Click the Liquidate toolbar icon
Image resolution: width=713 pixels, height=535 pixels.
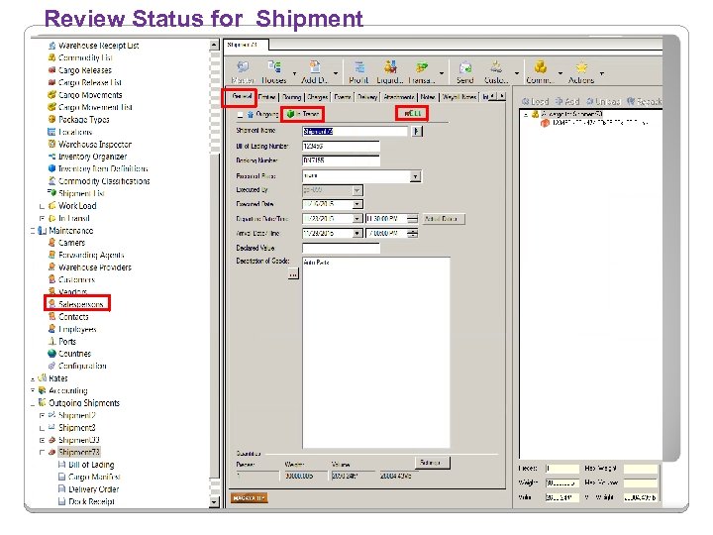(390, 71)
